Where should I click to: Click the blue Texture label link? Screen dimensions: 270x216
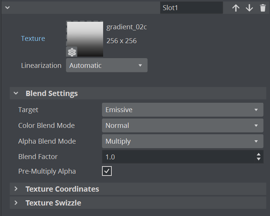point(33,39)
